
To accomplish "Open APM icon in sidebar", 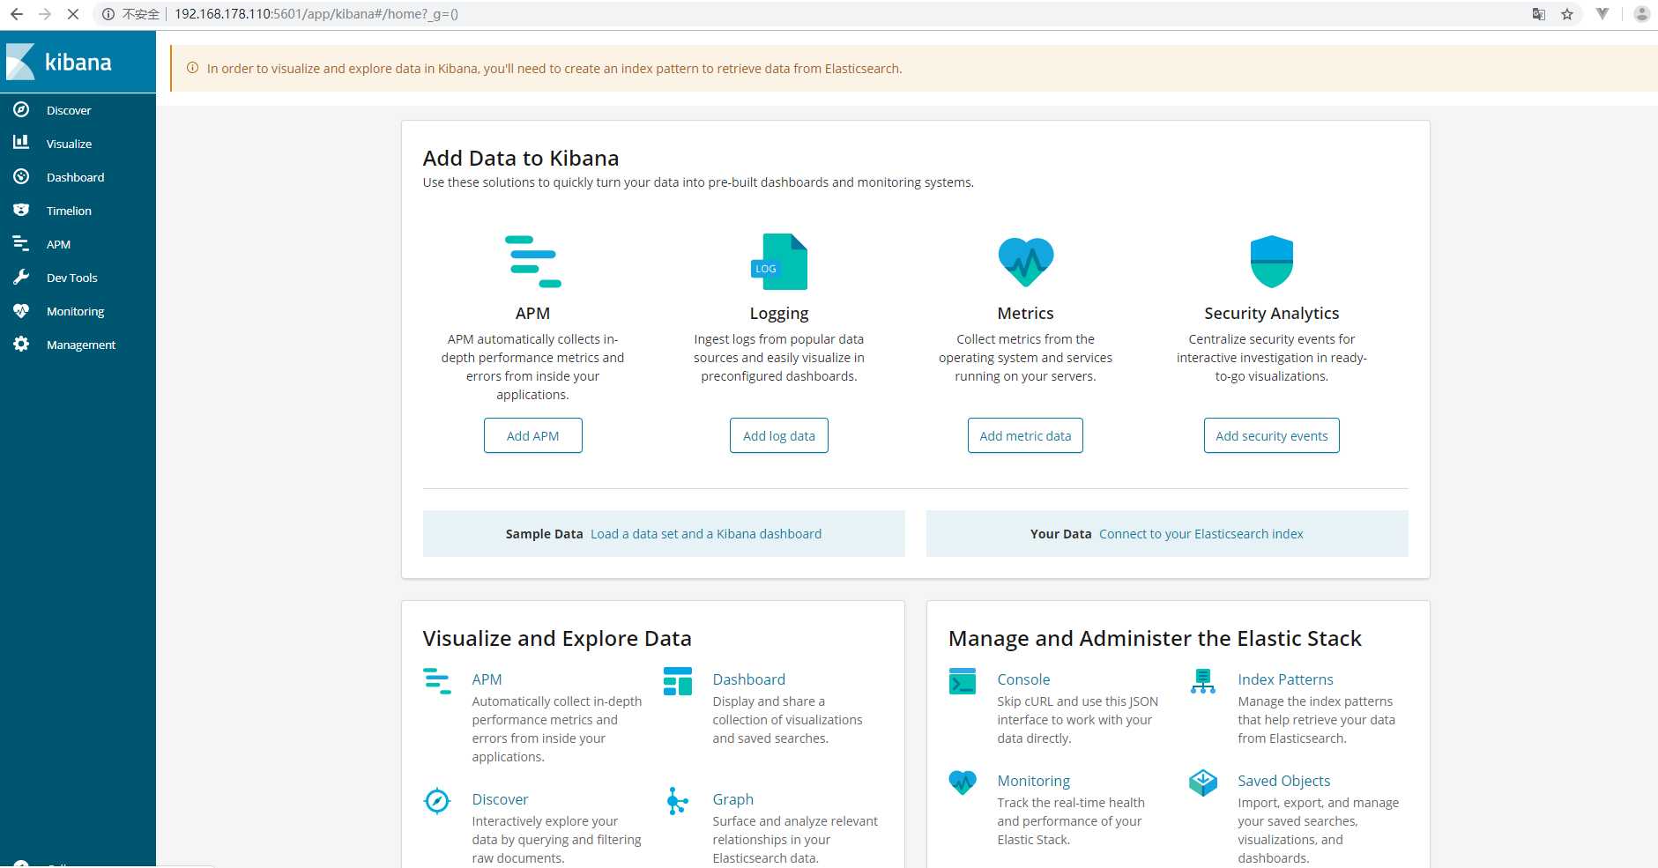I will pos(21,243).
